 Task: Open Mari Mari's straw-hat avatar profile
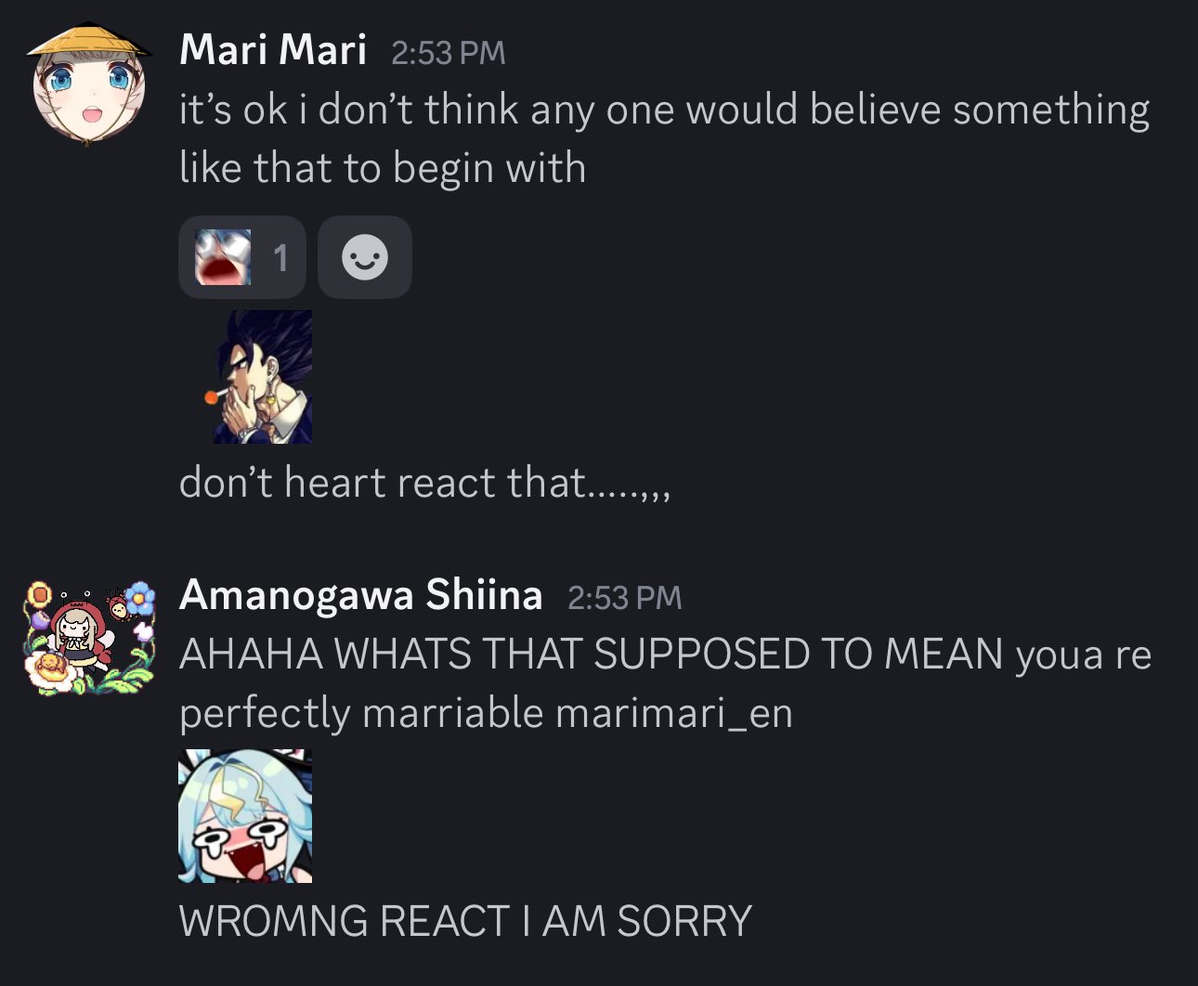pyautogui.click(x=89, y=85)
